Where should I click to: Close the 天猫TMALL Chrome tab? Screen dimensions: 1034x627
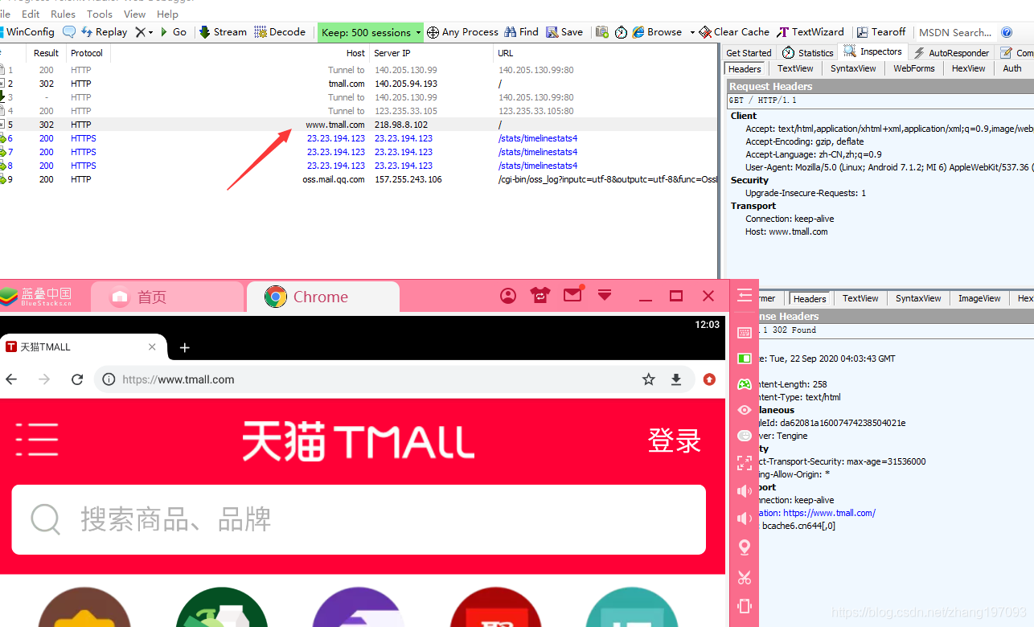(152, 347)
